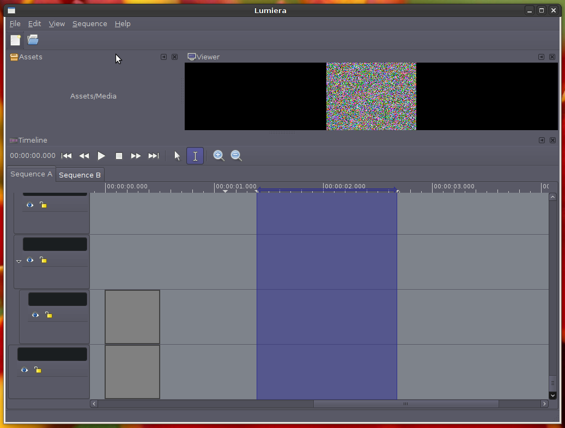
Task: Stop the timeline playback
Action: (119, 156)
